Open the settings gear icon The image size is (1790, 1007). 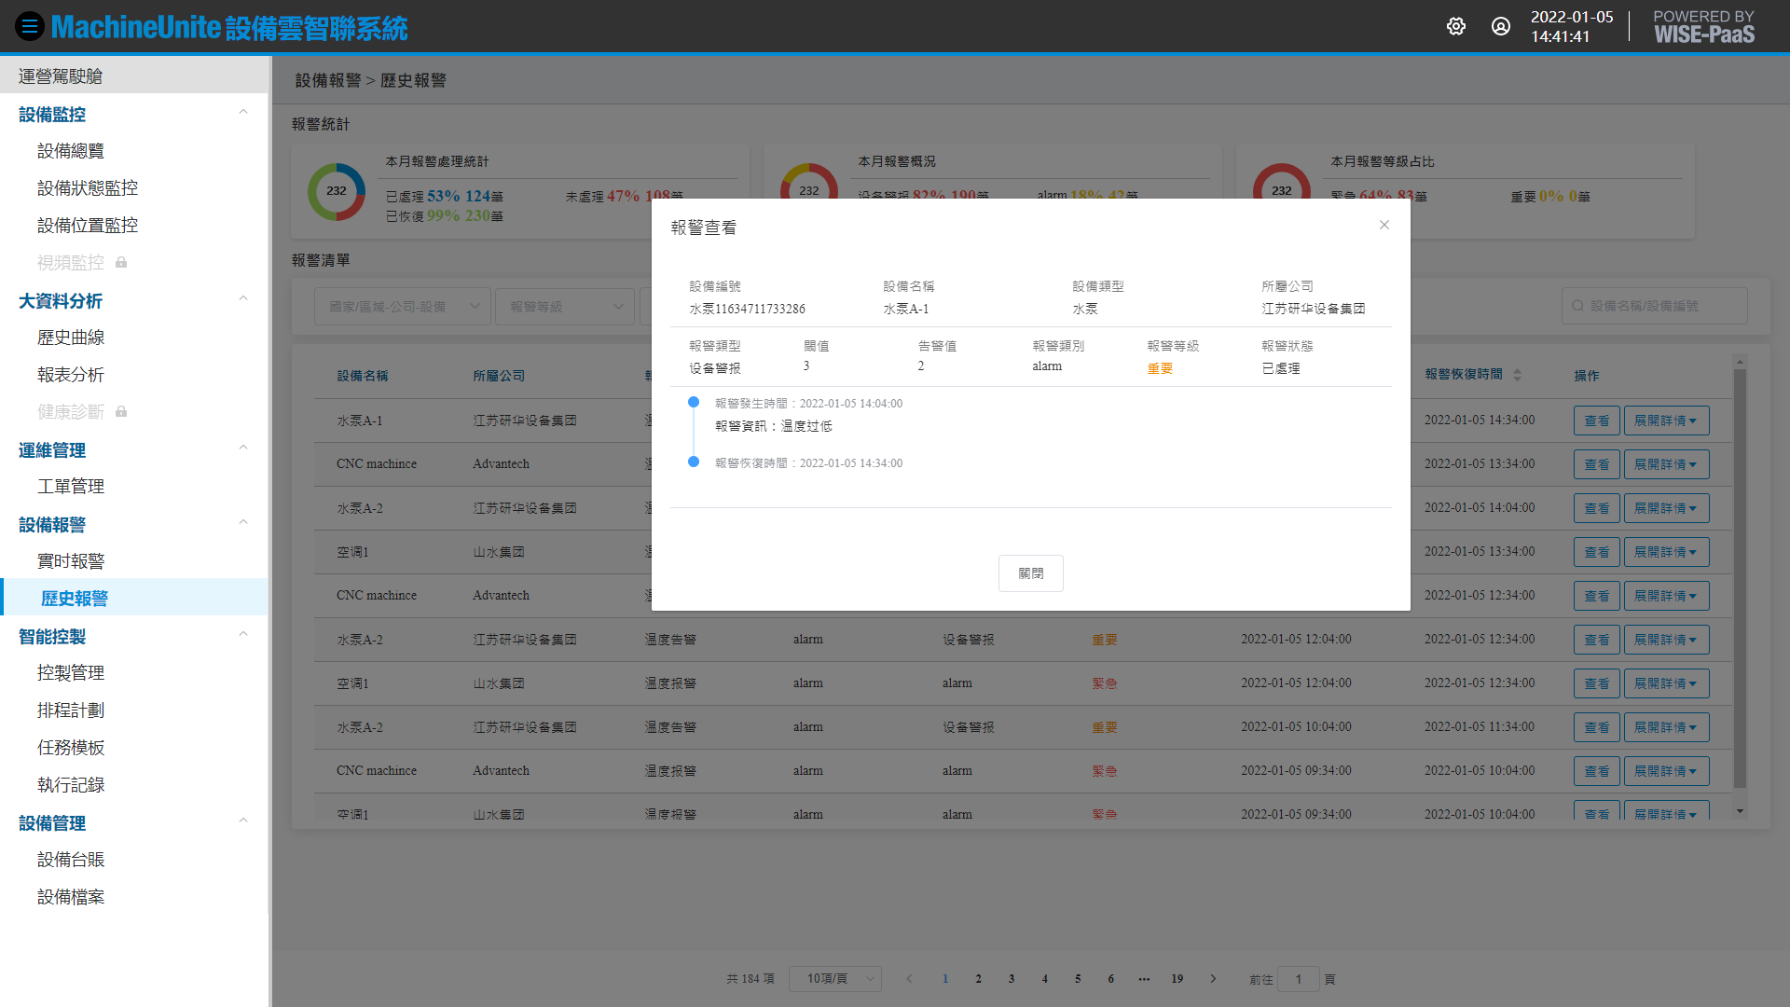[1455, 27]
